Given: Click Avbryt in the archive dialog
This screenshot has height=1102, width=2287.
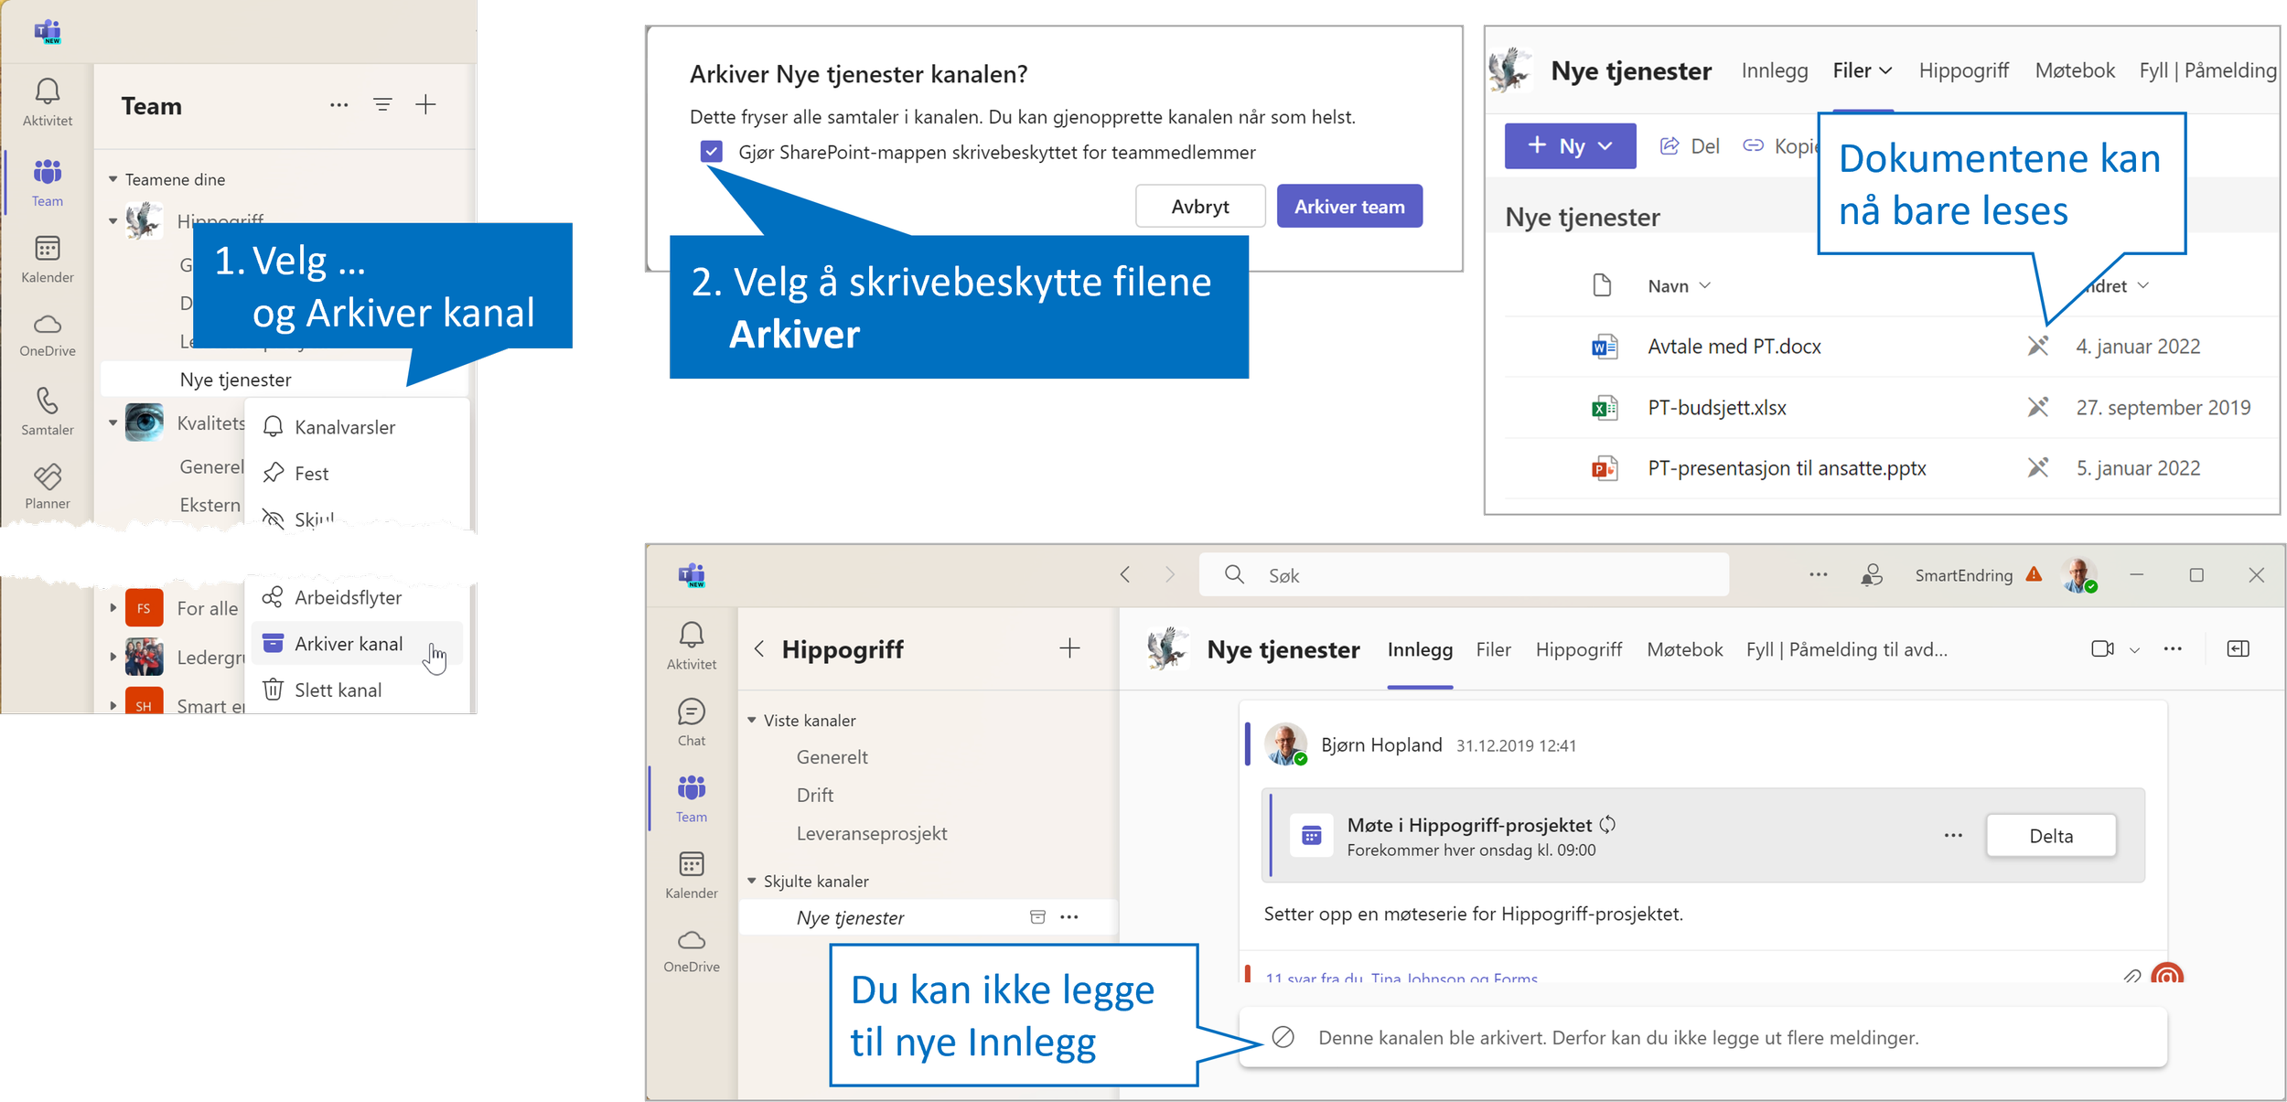Looking at the screenshot, I should coord(1199,207).
